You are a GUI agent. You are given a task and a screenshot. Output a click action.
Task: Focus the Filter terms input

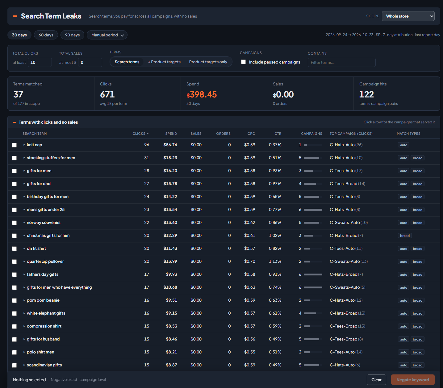[342, 62]
